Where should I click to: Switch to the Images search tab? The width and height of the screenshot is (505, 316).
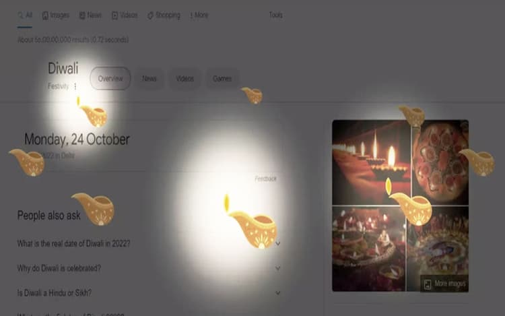pos(56,15)
